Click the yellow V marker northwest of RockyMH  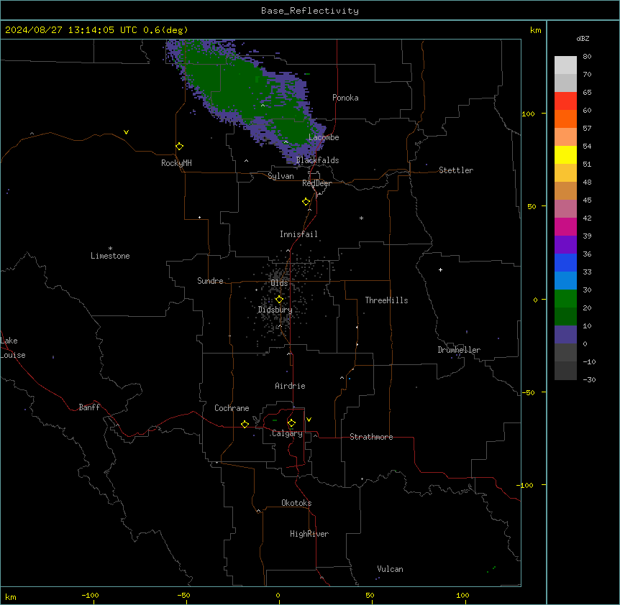click(x=126, y=132)
